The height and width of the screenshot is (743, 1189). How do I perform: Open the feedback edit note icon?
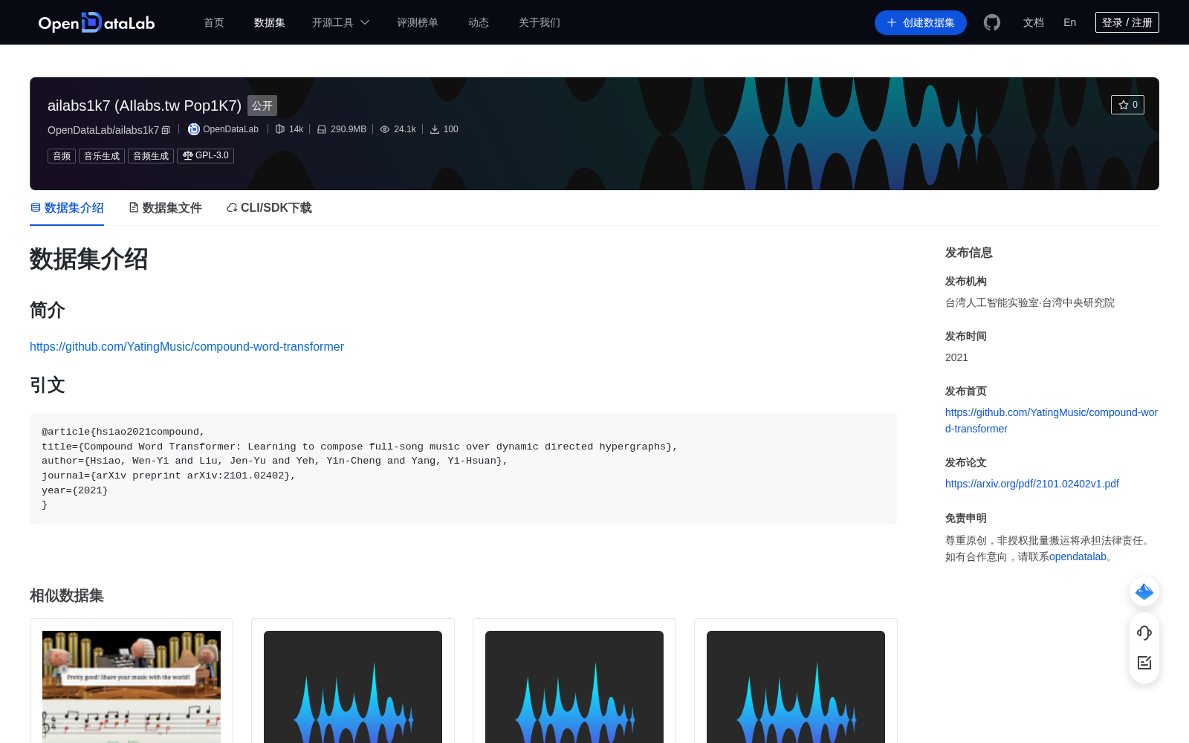pyautogui.click(x=1144, y=663)
